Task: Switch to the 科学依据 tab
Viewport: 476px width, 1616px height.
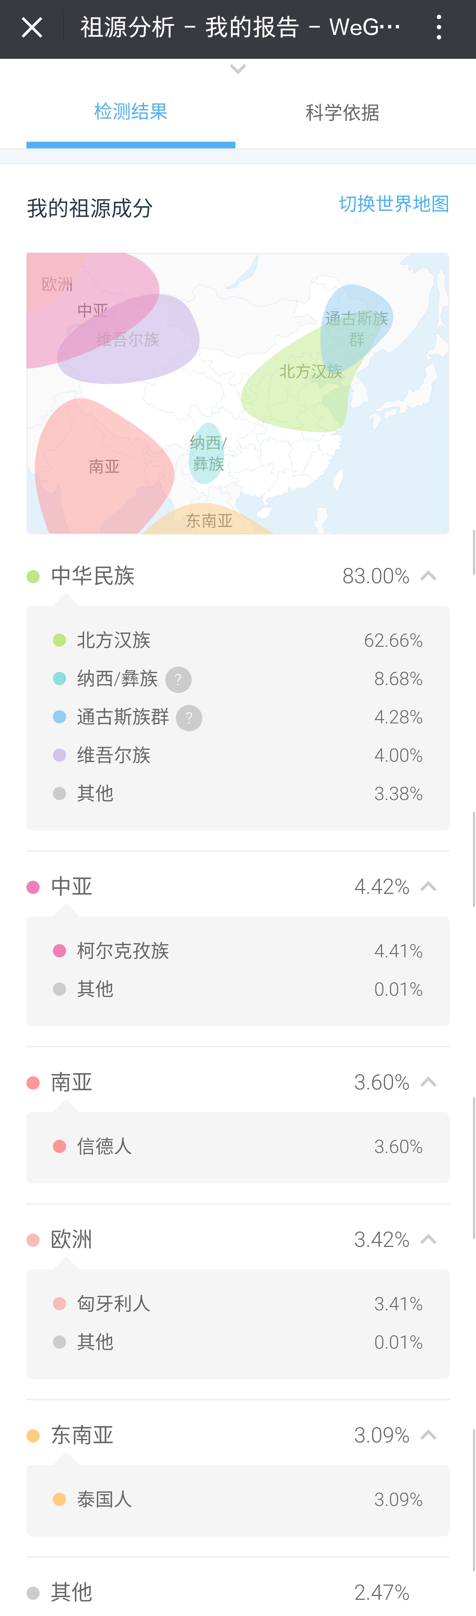Action: (342, 113)
